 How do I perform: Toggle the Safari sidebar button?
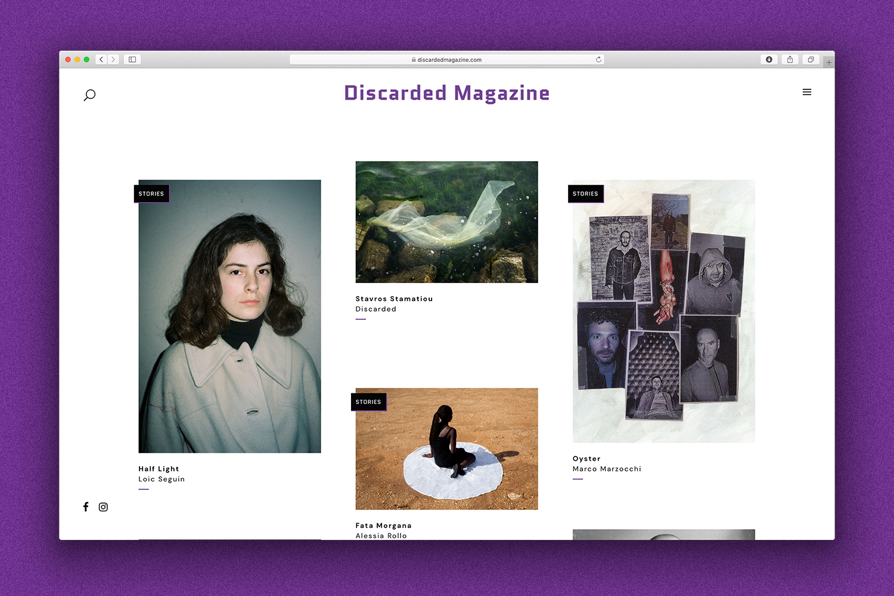[x=132, y=60]
